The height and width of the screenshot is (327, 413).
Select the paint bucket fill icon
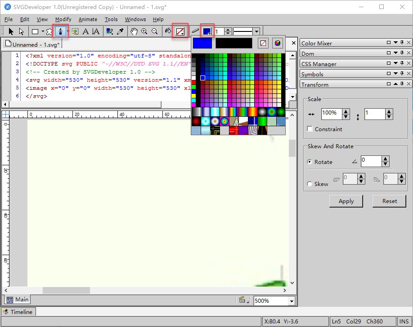(168, 31)
